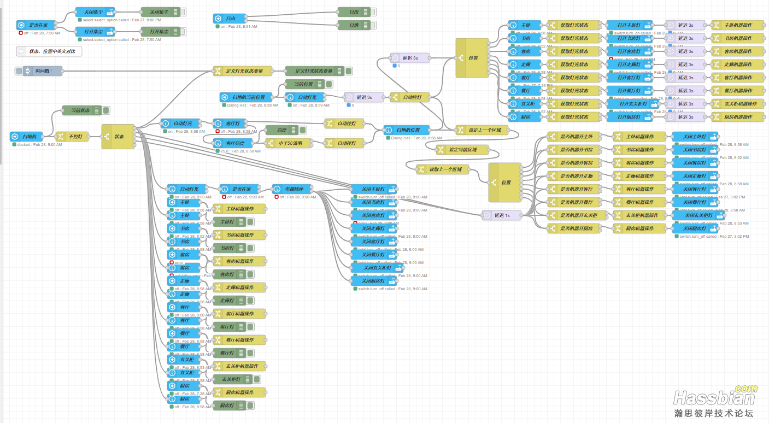Click the function icon on 设定上一个区域 node

click(461, 130)
